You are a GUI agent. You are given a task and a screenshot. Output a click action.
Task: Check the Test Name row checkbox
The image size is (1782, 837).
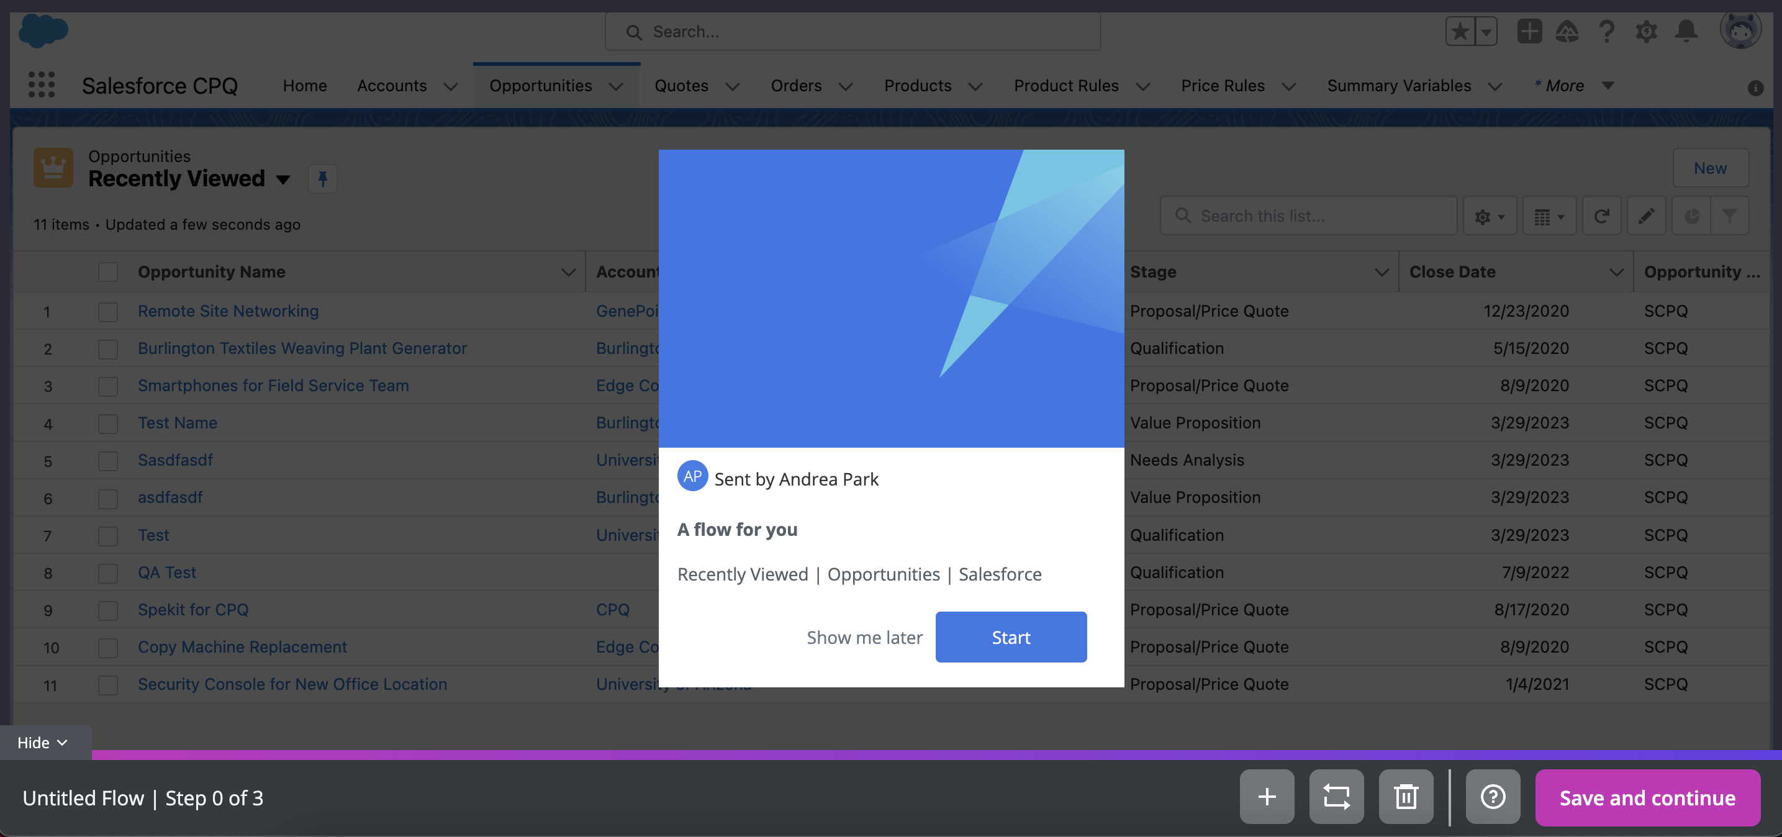click(108, 424)
